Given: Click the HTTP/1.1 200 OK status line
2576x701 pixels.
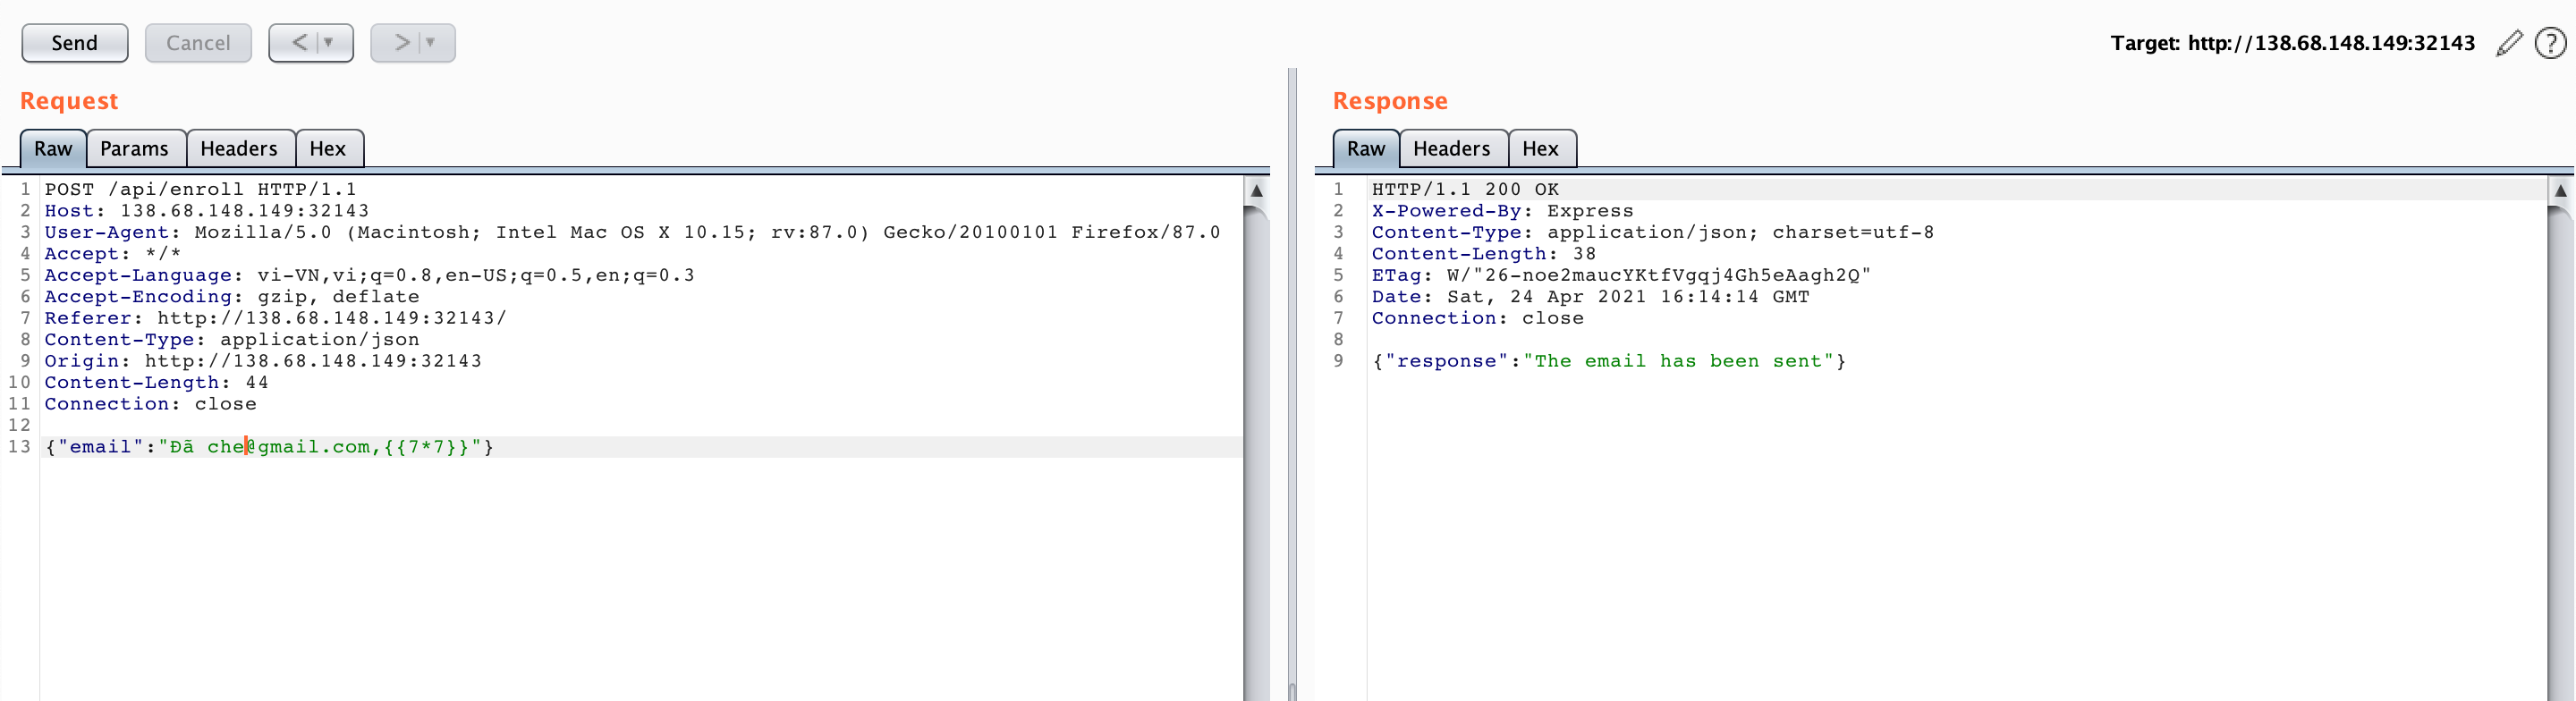Looking at the screenshot, I should [x=1465, y=189].
